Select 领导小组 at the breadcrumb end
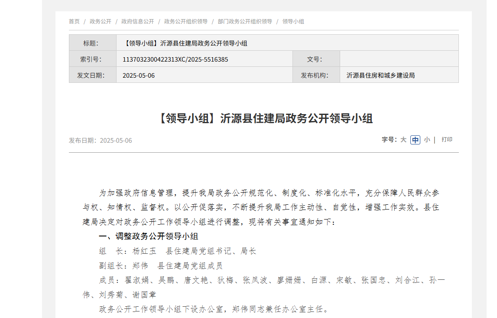Image resolution: width=497 pixels, height=318 pixels. [x=293, y=21]
